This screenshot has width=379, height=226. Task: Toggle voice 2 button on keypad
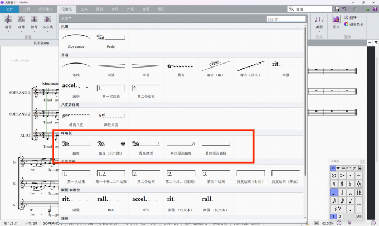coord(339,217)
